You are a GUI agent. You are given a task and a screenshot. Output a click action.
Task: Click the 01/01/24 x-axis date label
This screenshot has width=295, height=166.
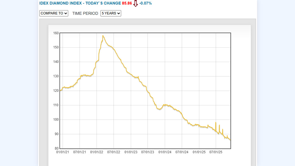(x=165, y=152)
